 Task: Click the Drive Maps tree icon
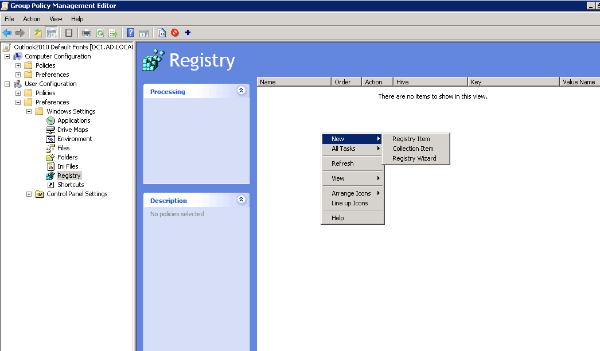tap(50, 130)
